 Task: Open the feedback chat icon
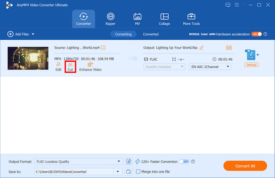[228, 5]
